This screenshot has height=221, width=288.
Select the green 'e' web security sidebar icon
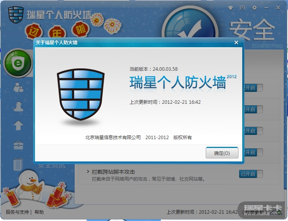coord(18,63)
